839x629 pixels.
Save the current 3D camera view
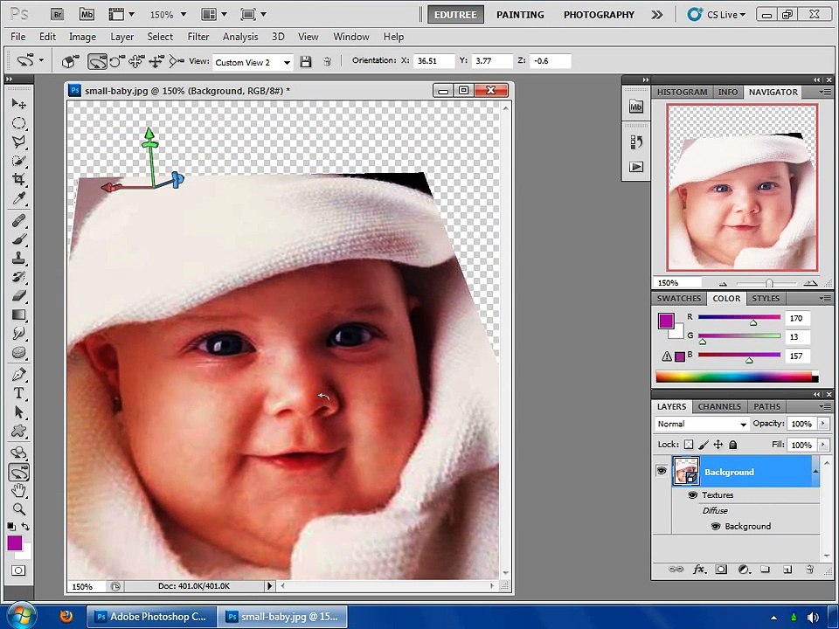coord(306,62)
